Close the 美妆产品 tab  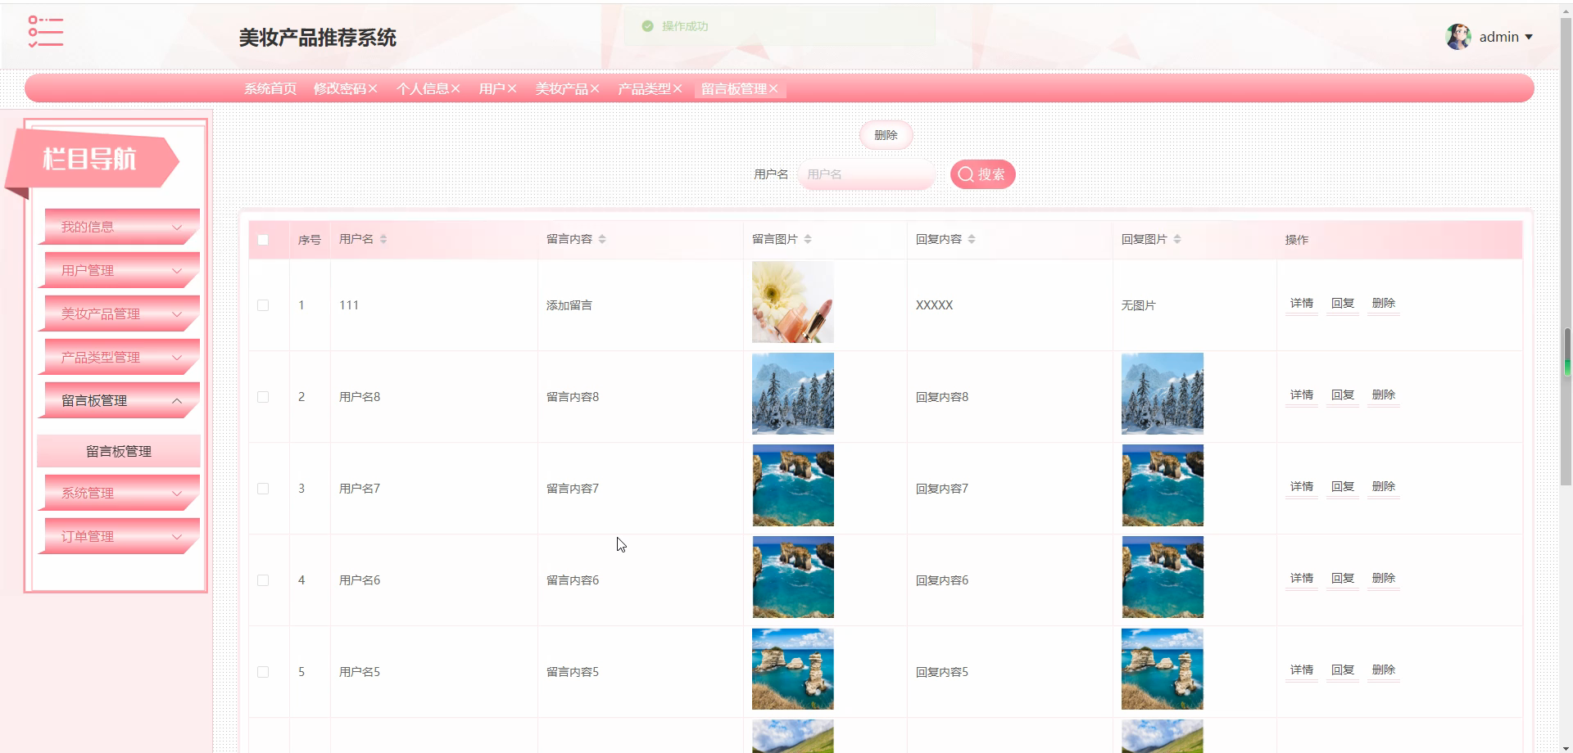[x=595, y=88]
